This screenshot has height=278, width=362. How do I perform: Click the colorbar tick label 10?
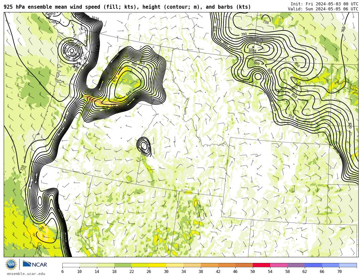point(79,272)
